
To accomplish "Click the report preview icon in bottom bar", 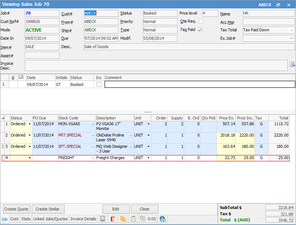I will click(x=103, y=219).
